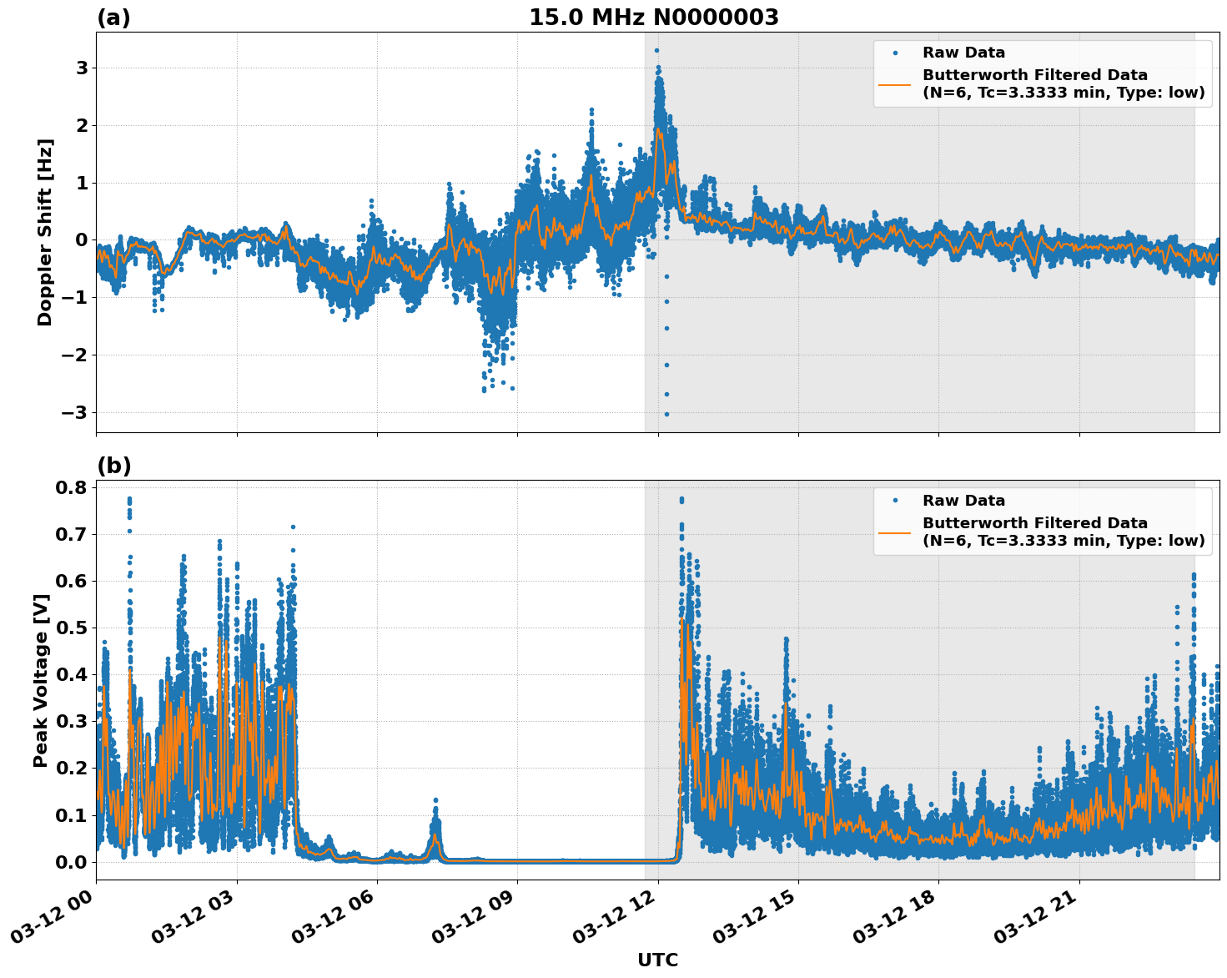Click the orange line sample in top legend
1227x978 pixels.
click(x=895, y=84)
